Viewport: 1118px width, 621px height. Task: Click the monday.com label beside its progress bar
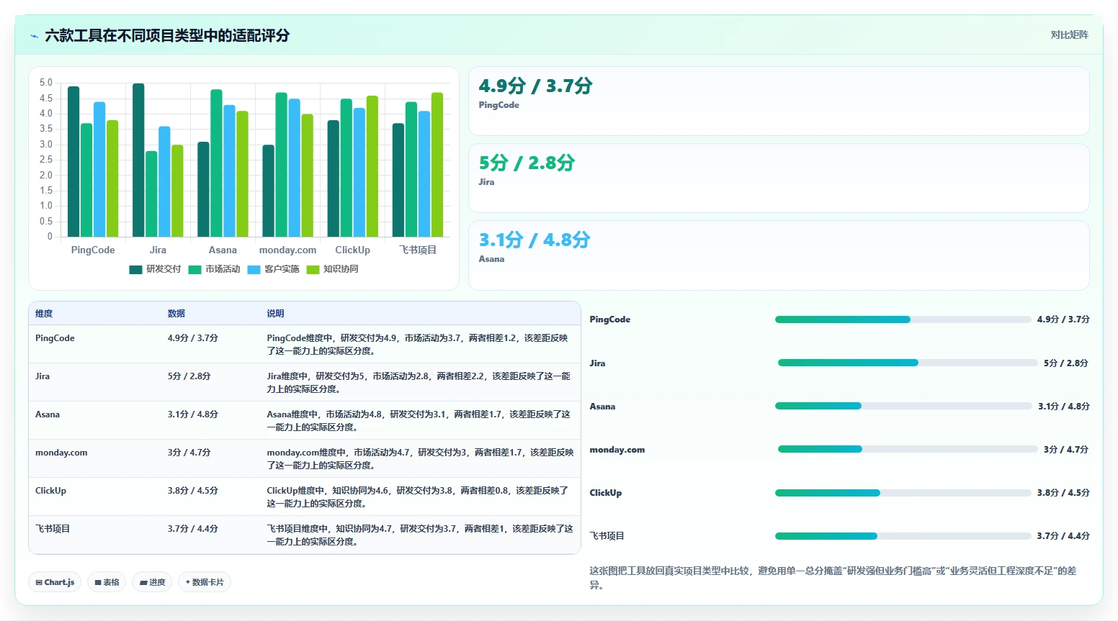(617, 450)
